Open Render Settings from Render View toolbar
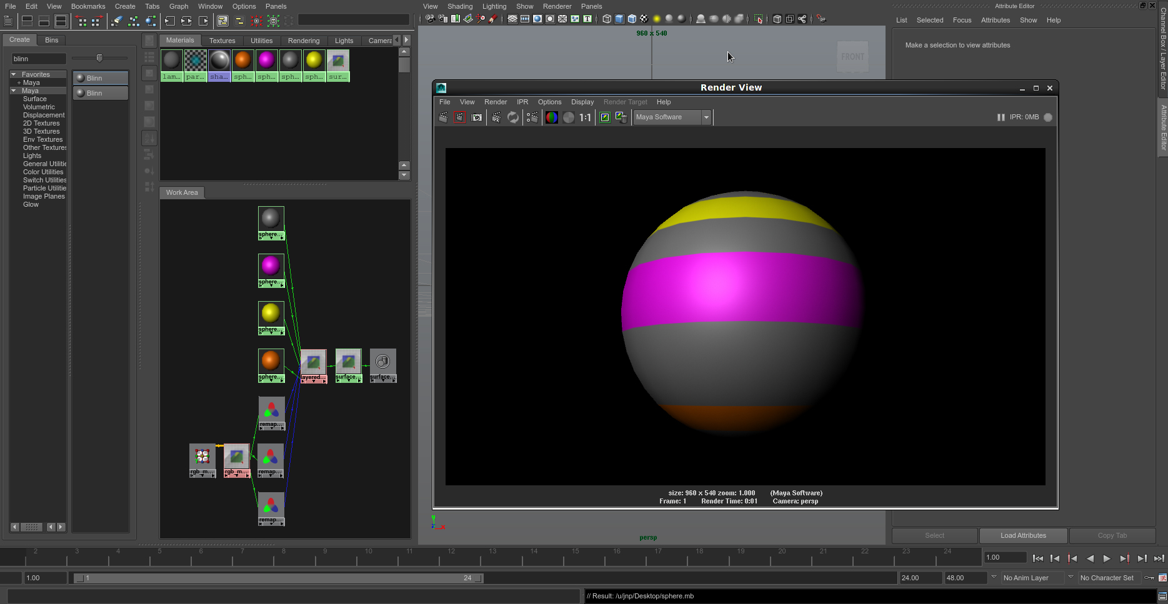 [x=532, y=117]
